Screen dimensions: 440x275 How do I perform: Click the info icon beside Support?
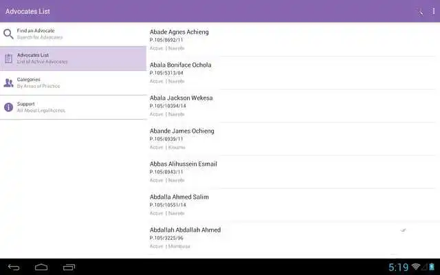coord(9,107)
